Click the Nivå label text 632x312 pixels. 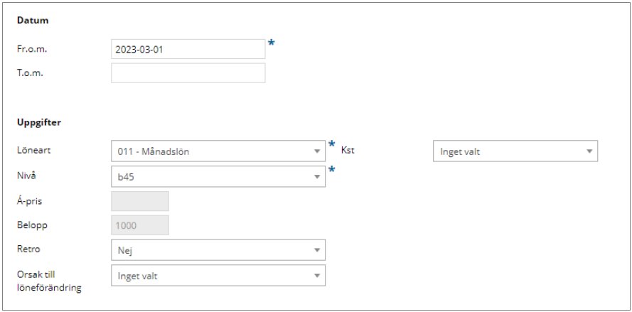click(x=26, y=176)
